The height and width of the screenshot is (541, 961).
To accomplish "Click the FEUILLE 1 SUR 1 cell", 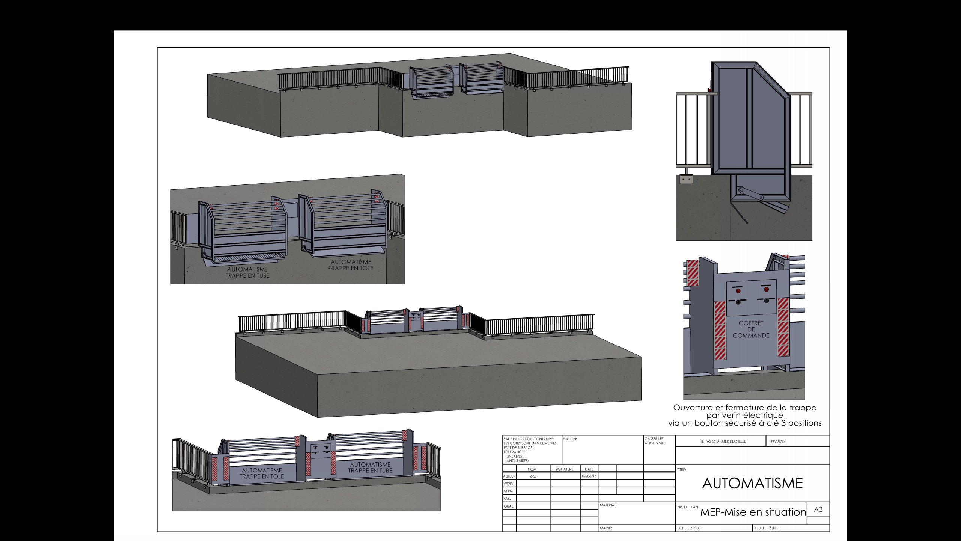I will pos(767,528).
